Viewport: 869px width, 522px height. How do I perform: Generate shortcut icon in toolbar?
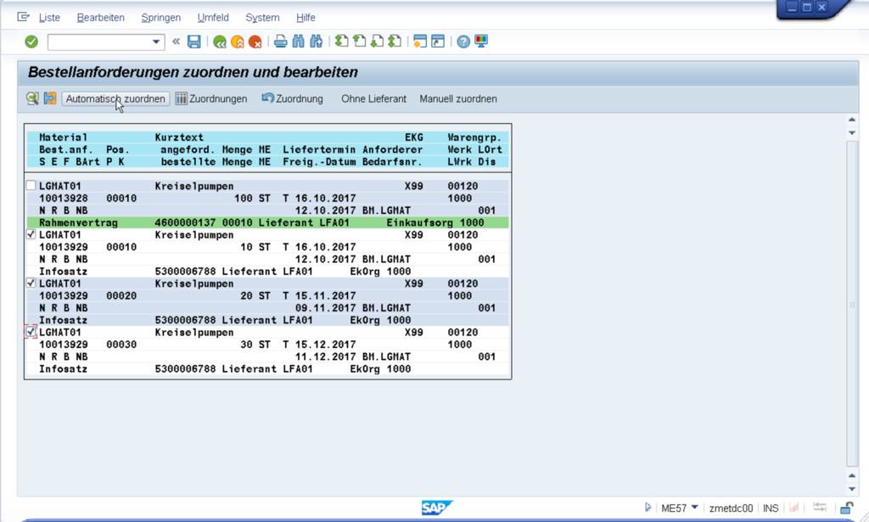coord(438,42)
